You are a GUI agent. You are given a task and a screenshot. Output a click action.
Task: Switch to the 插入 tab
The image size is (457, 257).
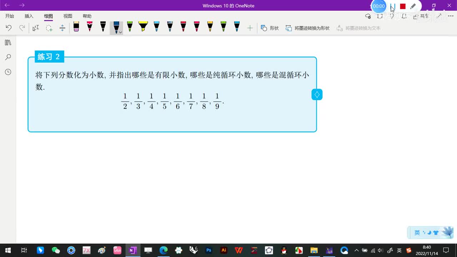(x=29, y=16)
